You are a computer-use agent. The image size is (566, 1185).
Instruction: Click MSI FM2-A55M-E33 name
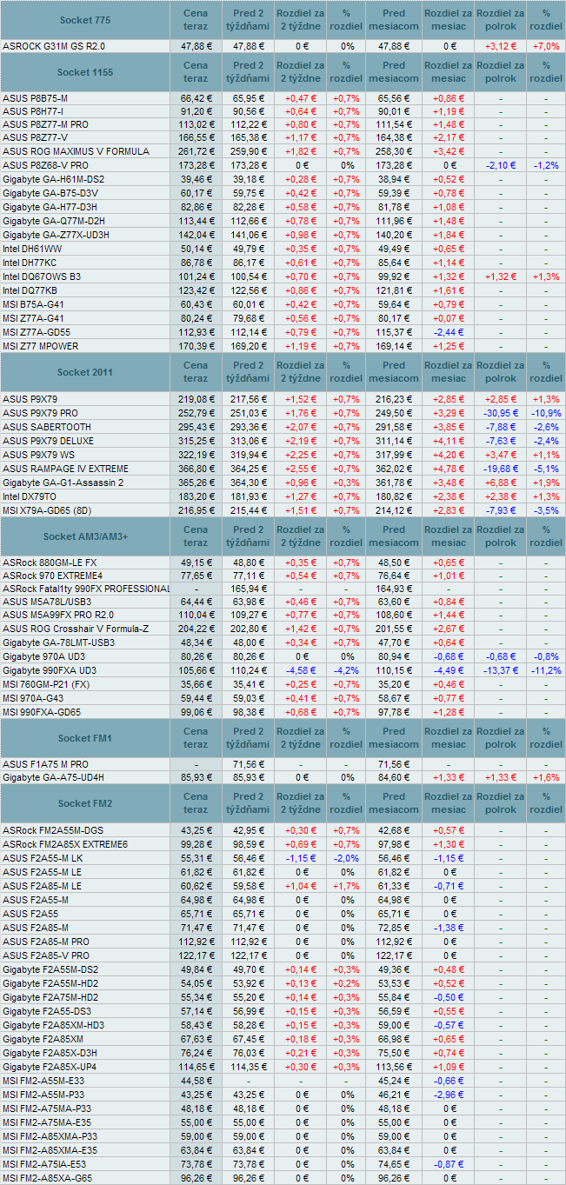(x=44, y=1081)
